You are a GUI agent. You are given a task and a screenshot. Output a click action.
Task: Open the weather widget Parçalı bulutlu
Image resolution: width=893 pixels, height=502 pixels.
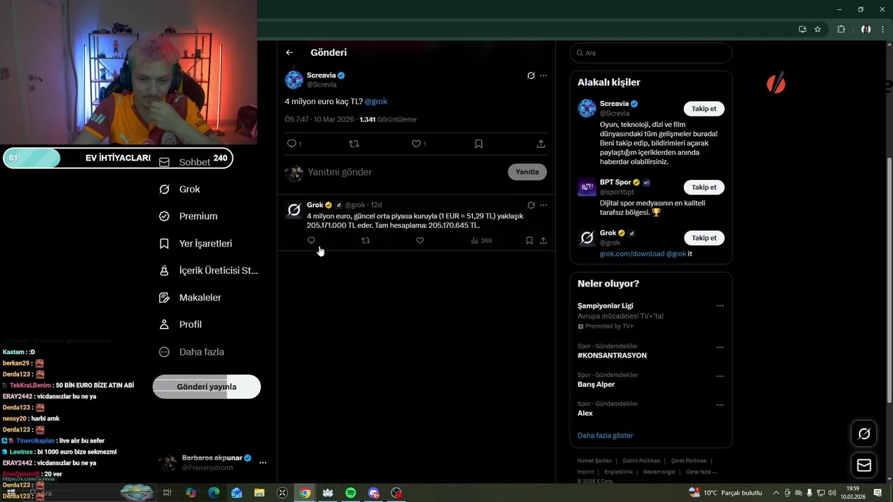click(726, 493)
